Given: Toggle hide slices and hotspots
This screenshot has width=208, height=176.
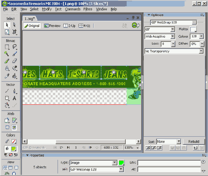Looking at the screenshot, I should click(7, 127).
